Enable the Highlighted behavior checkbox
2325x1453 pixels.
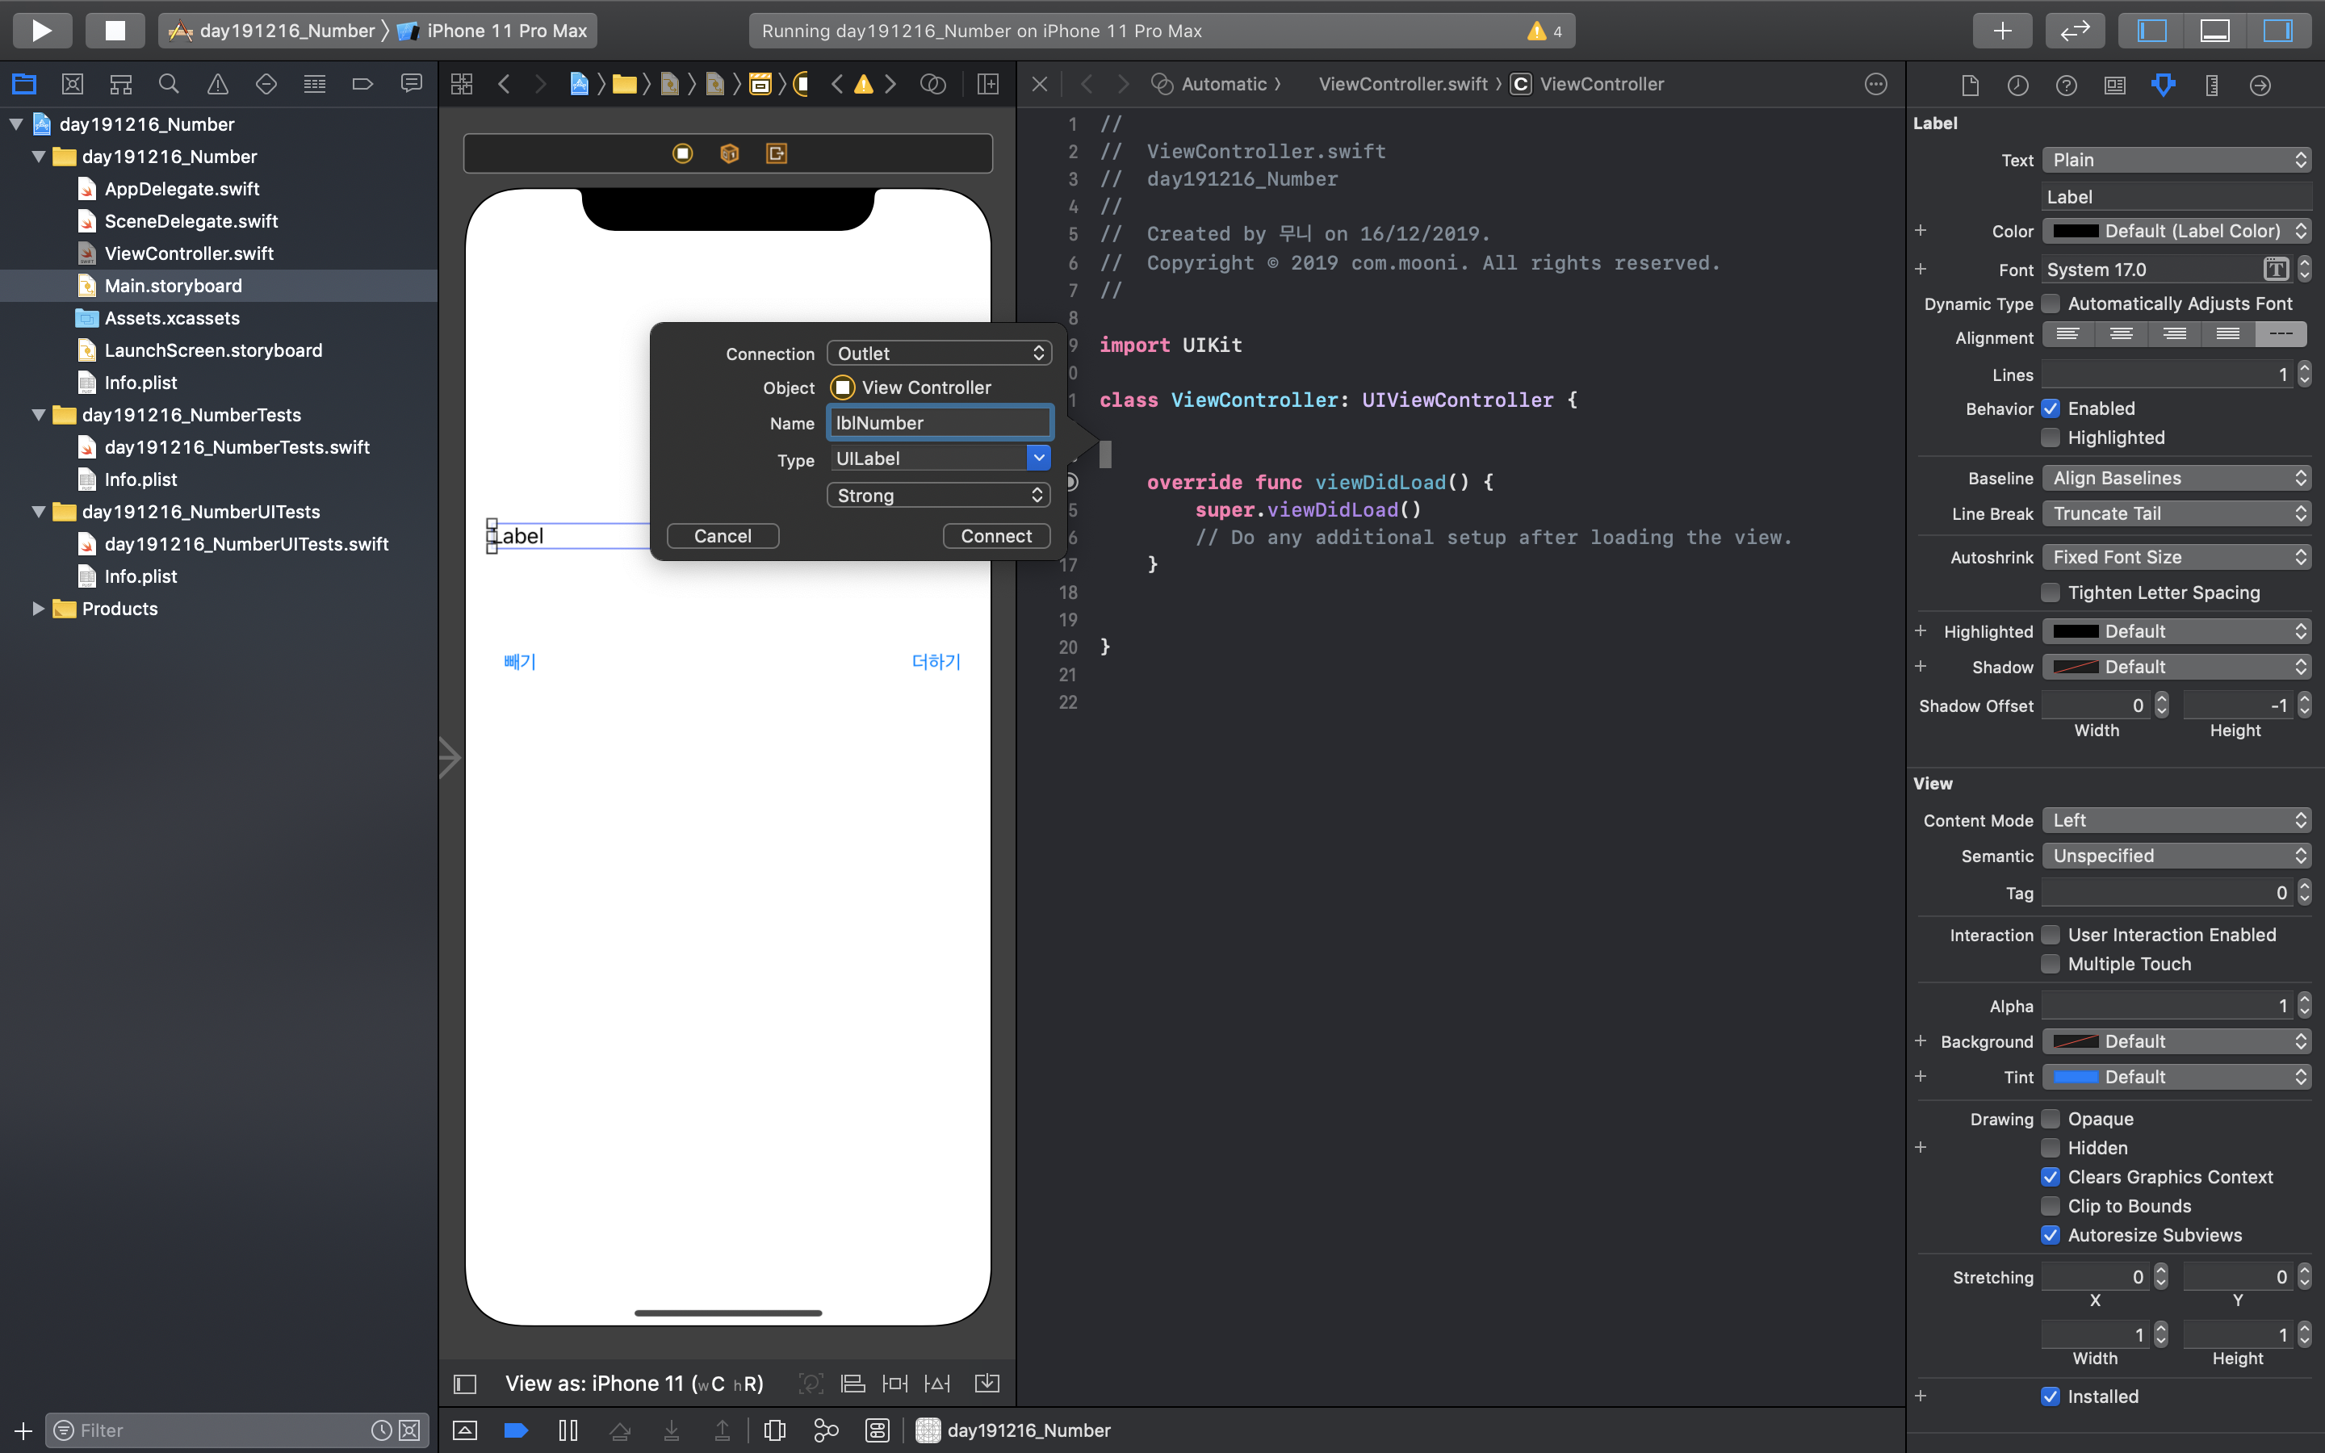(x=2051, y=438)
